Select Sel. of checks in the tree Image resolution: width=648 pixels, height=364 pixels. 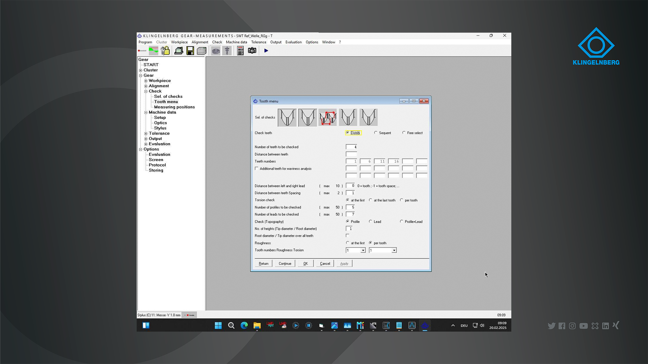(168, 97)
